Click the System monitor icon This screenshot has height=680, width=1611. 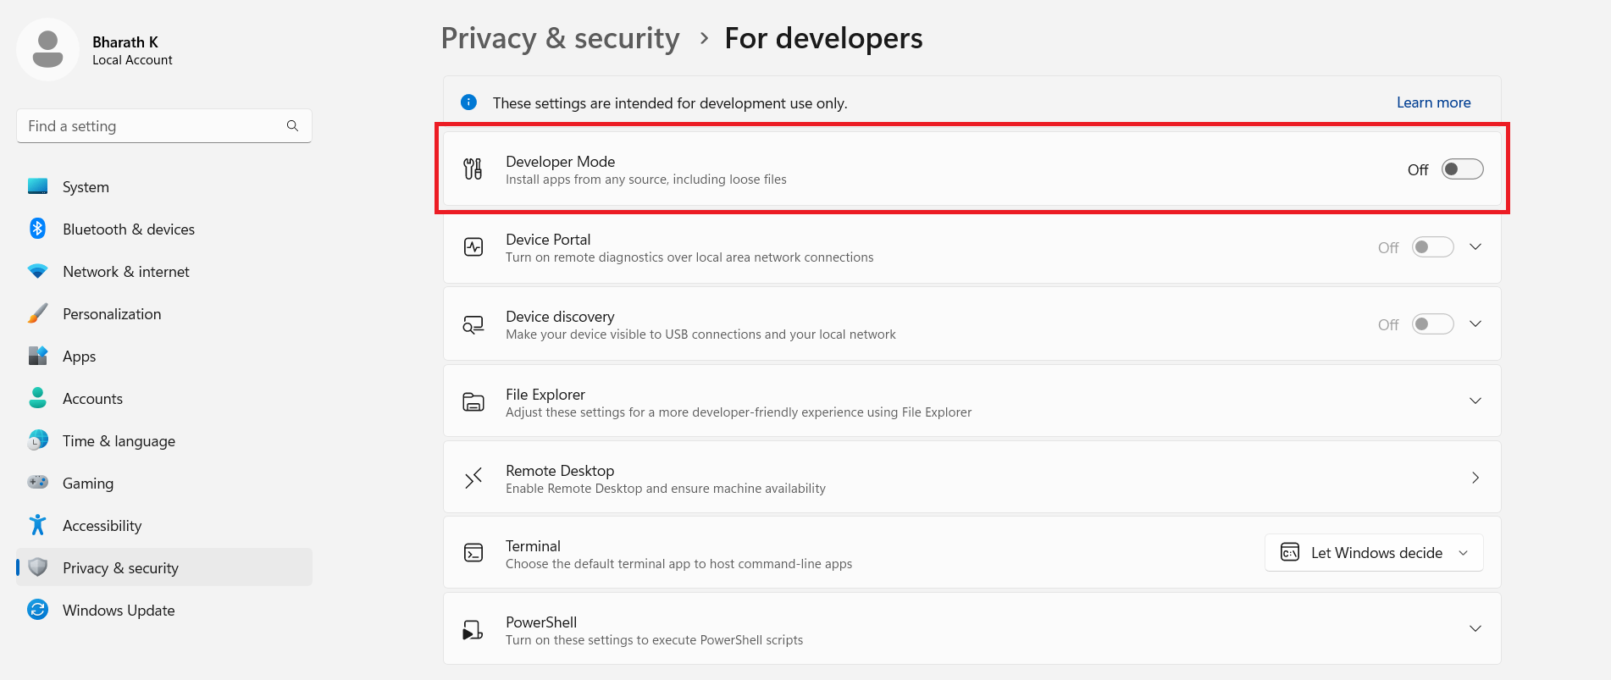[x=38, y=186]
